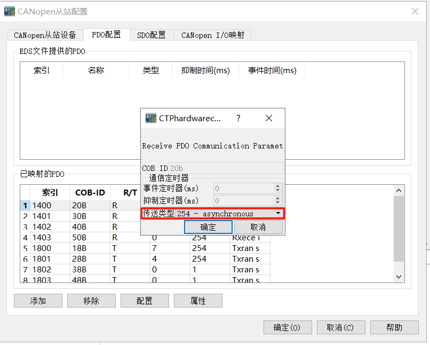The height and width of the screenshot is (345, 430).
Task: Close the CANopen从站配置 window
Action: pos(415,11)
